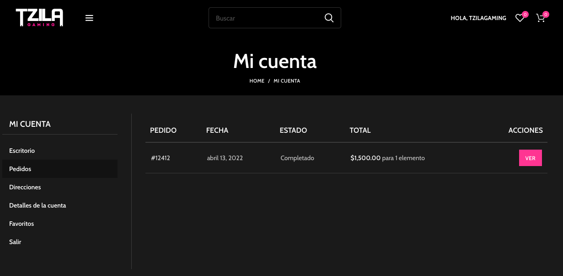Click Salir to log out

(x=15, y=242)
